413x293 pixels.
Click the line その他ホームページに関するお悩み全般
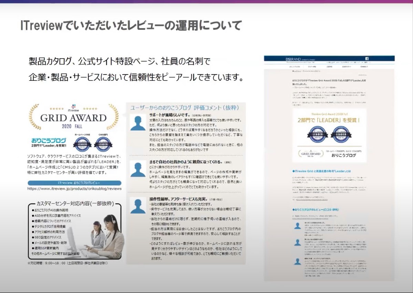point(55,253)
